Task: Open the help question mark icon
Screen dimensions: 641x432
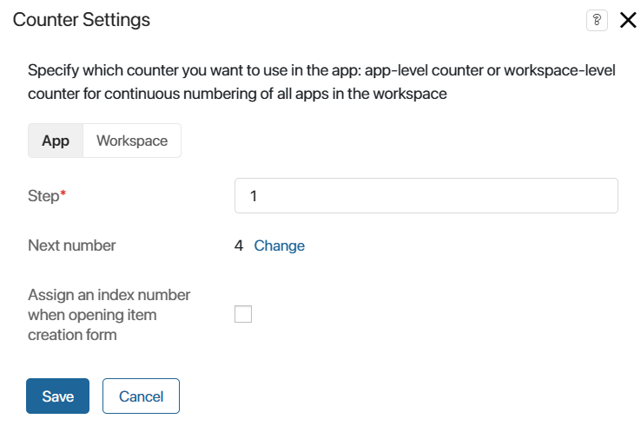Action: (597, 20)
